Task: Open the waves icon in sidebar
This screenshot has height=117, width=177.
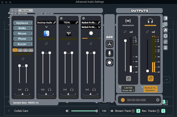Action: coord(165,48)
